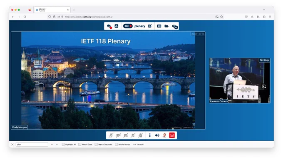
Task: Close the plenary browser tab
Action: coord(68,10)
